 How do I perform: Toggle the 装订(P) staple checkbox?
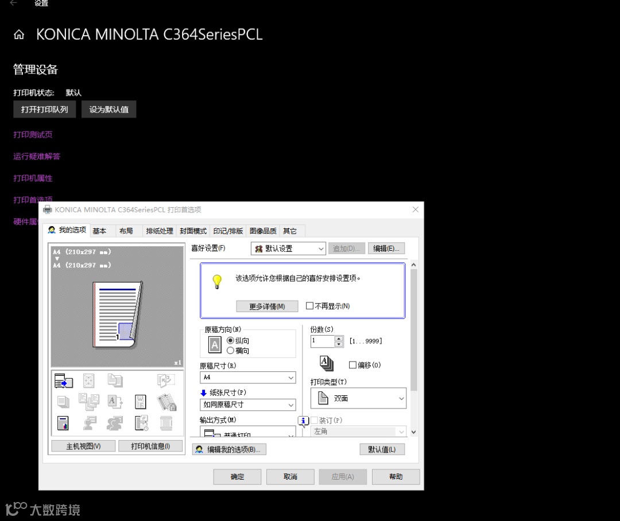point(315,420)
